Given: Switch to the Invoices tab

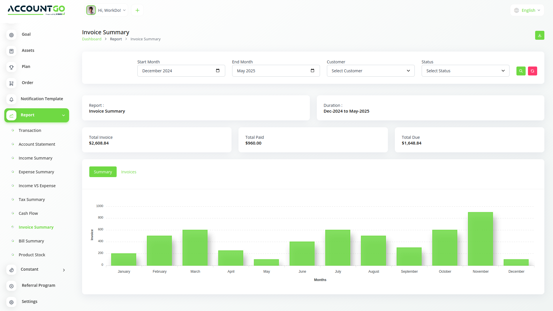Looking at the screenshot, I should click(129, 172).
